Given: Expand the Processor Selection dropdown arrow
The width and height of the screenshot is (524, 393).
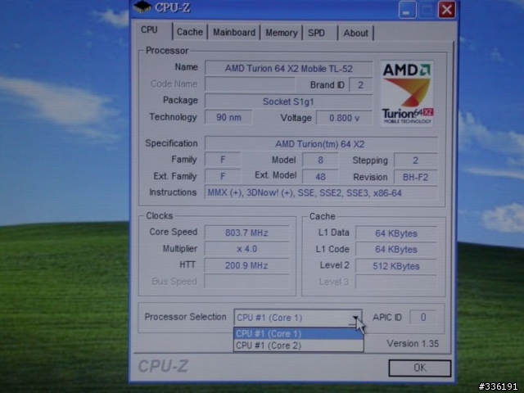Looking at the screenshot, I should (355, 318).
